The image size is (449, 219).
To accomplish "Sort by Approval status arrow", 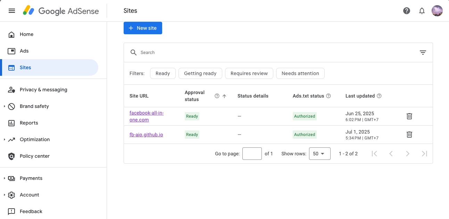I will (x=224, y=96).
